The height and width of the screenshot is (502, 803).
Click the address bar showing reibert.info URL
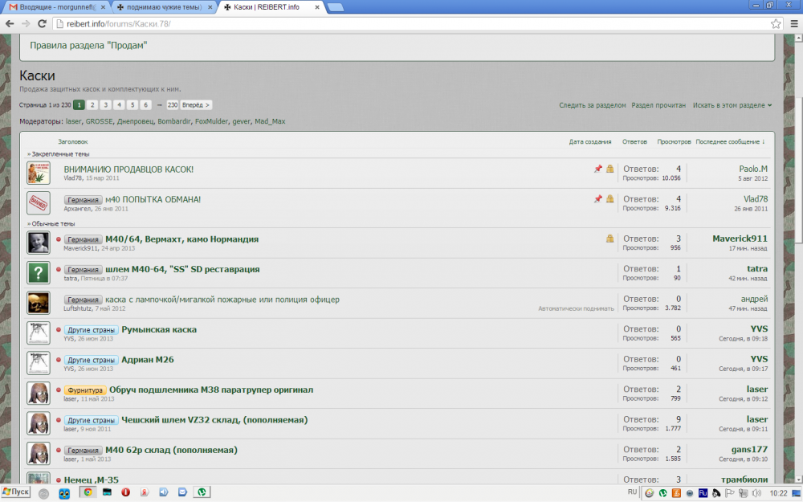click(x=401, y=24)
